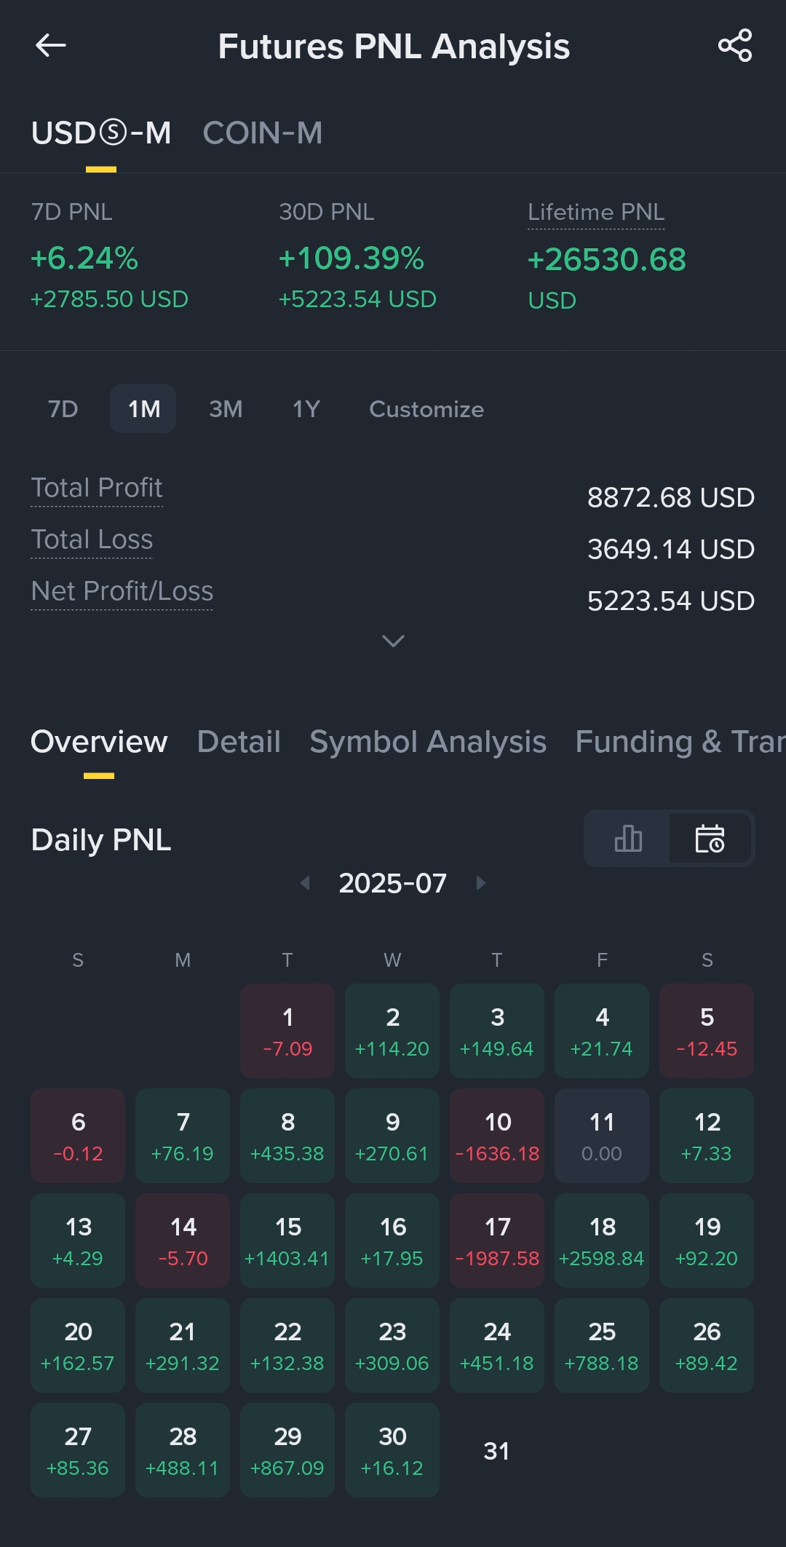786x1547 pixels.
Task: Go to next month arrow
Action: coord(480,883)
